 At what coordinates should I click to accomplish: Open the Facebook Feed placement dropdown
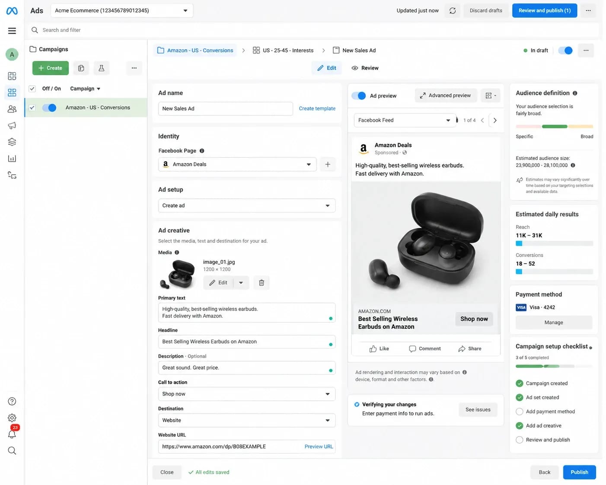coord(405,120)
